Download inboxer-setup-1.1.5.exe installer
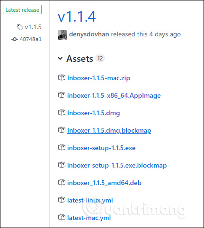This screenshot has width=204, height=228. click(x=101, y=148)
